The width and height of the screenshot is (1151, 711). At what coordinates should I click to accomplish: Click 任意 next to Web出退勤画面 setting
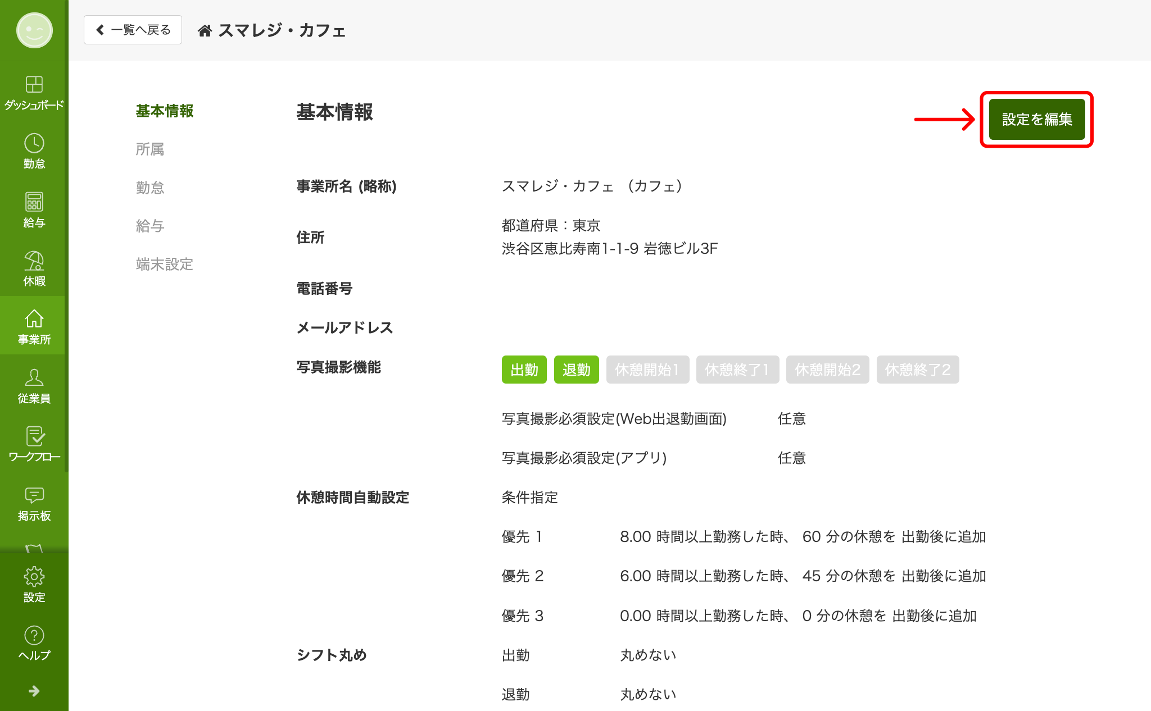pos(792,418)
